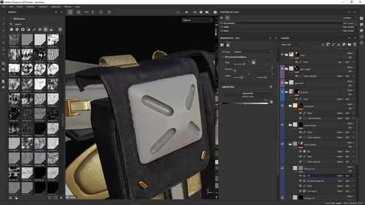Adjust the grayscale value slider
Screen dimensions: 365x205
(245, 104)
